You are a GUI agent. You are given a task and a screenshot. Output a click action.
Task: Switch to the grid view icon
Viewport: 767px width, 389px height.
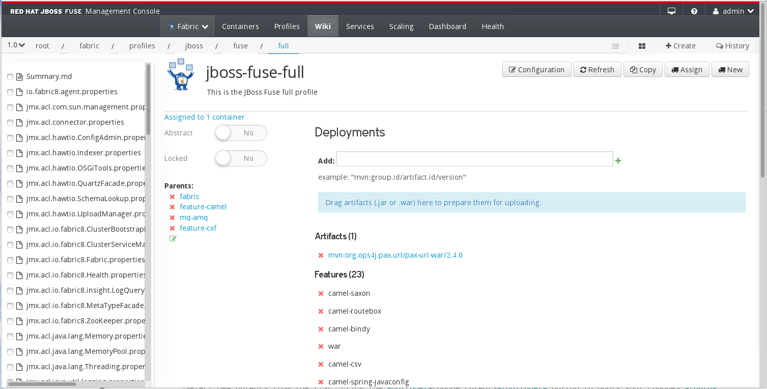(x=642, y=46)
